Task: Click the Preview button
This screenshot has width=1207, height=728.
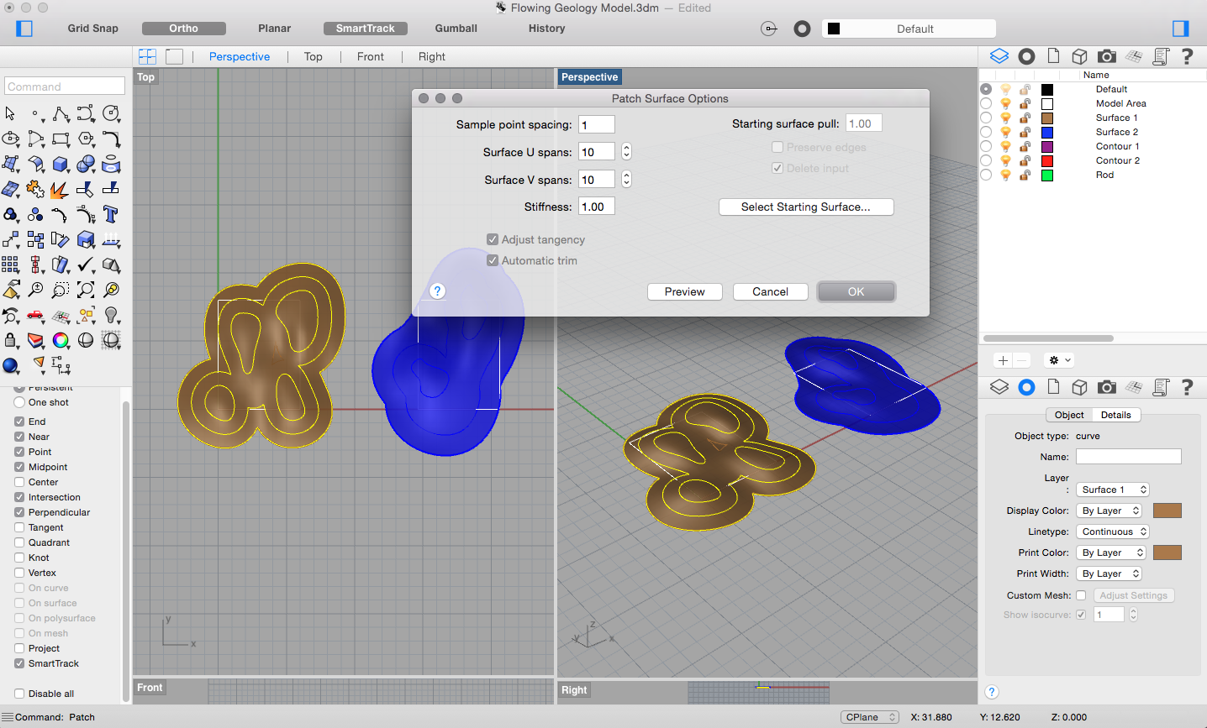Action: coord(685,291)
